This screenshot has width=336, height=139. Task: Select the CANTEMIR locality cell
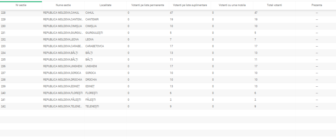click(92, 19)
